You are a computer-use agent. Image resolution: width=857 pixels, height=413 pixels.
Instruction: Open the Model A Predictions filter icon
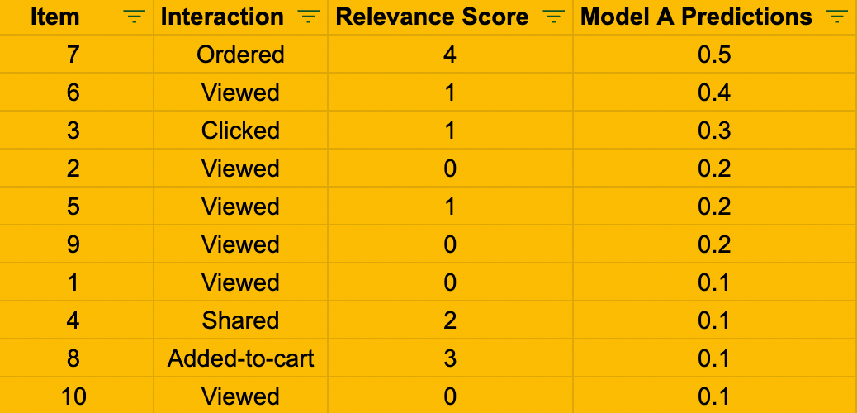836,17
